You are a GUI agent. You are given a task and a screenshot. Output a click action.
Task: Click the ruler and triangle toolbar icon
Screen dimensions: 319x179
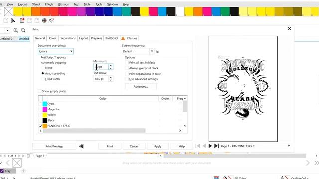pos(13,20)
